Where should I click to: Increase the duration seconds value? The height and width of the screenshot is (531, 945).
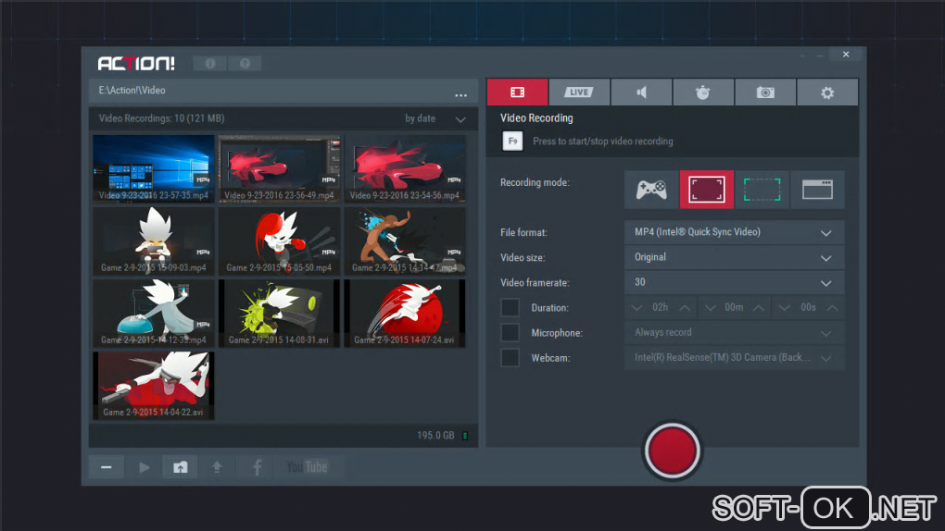point(832,308)
